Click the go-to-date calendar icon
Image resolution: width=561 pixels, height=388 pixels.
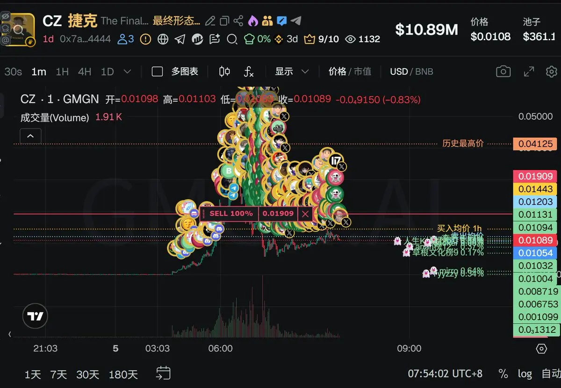point(163,373)
